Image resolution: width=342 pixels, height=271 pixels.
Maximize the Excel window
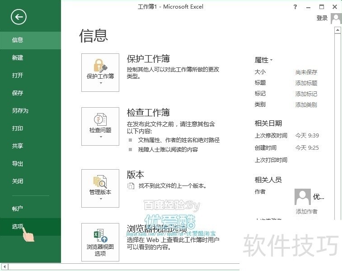point(322,7)
